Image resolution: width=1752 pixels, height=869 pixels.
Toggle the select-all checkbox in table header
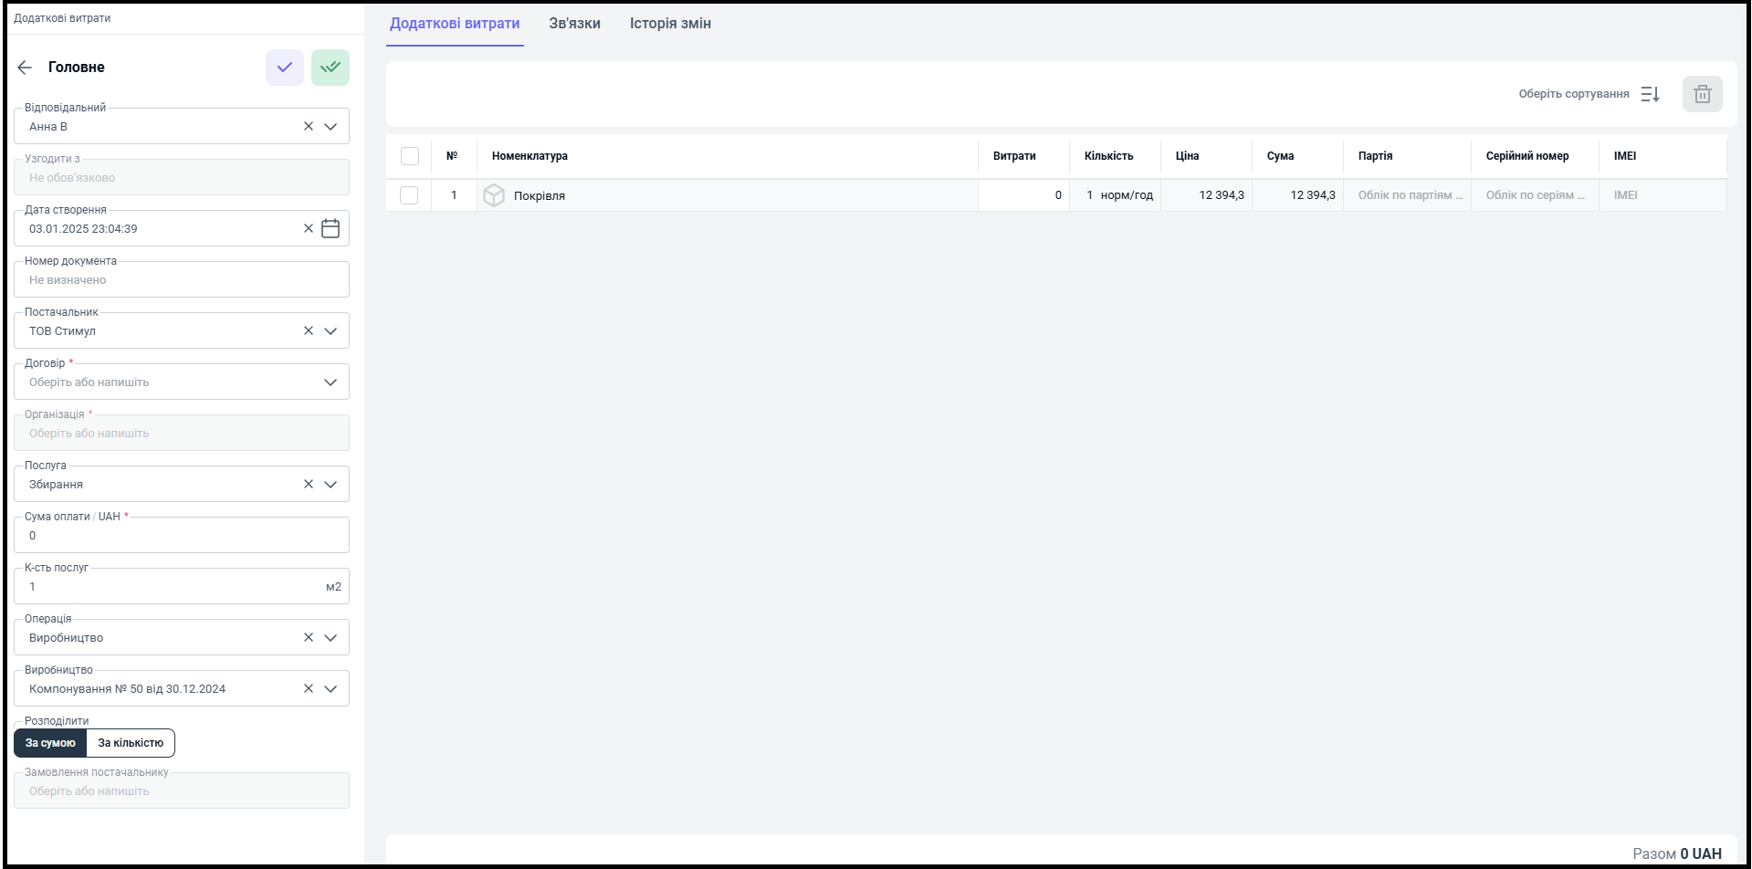[x=410, y=156]
